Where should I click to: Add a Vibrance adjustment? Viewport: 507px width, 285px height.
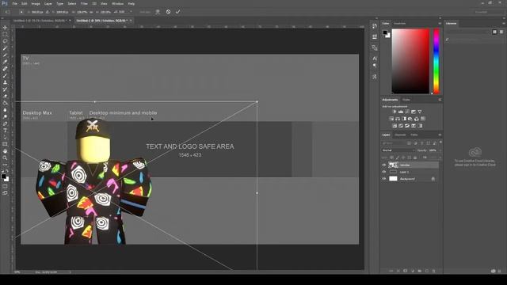pos(420,112)
